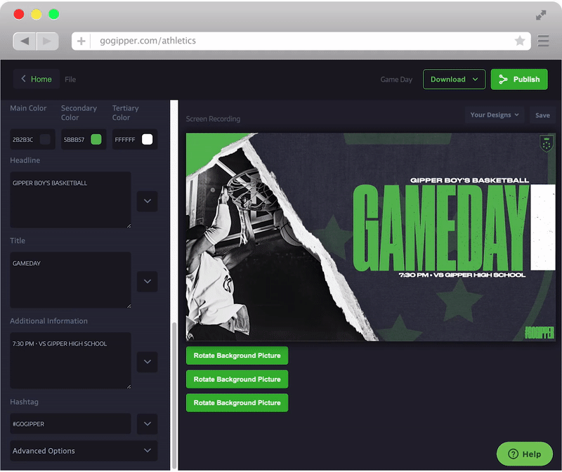This screenshot has height=472, width=562.
Task: Click the Game Day label
Action: point(396,79)
